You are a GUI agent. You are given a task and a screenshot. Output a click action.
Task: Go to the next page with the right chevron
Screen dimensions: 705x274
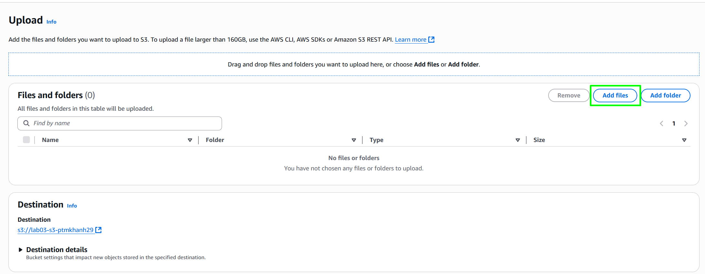(x=686, y=123)
